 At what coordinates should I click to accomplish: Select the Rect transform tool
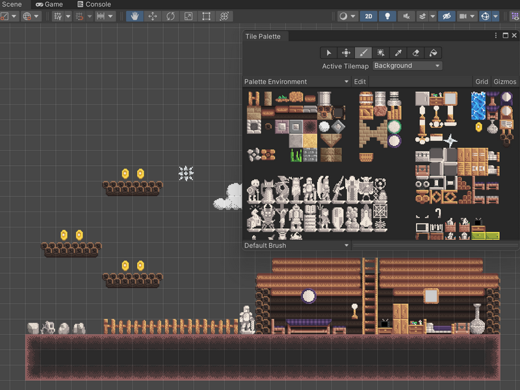pos(206,16)
